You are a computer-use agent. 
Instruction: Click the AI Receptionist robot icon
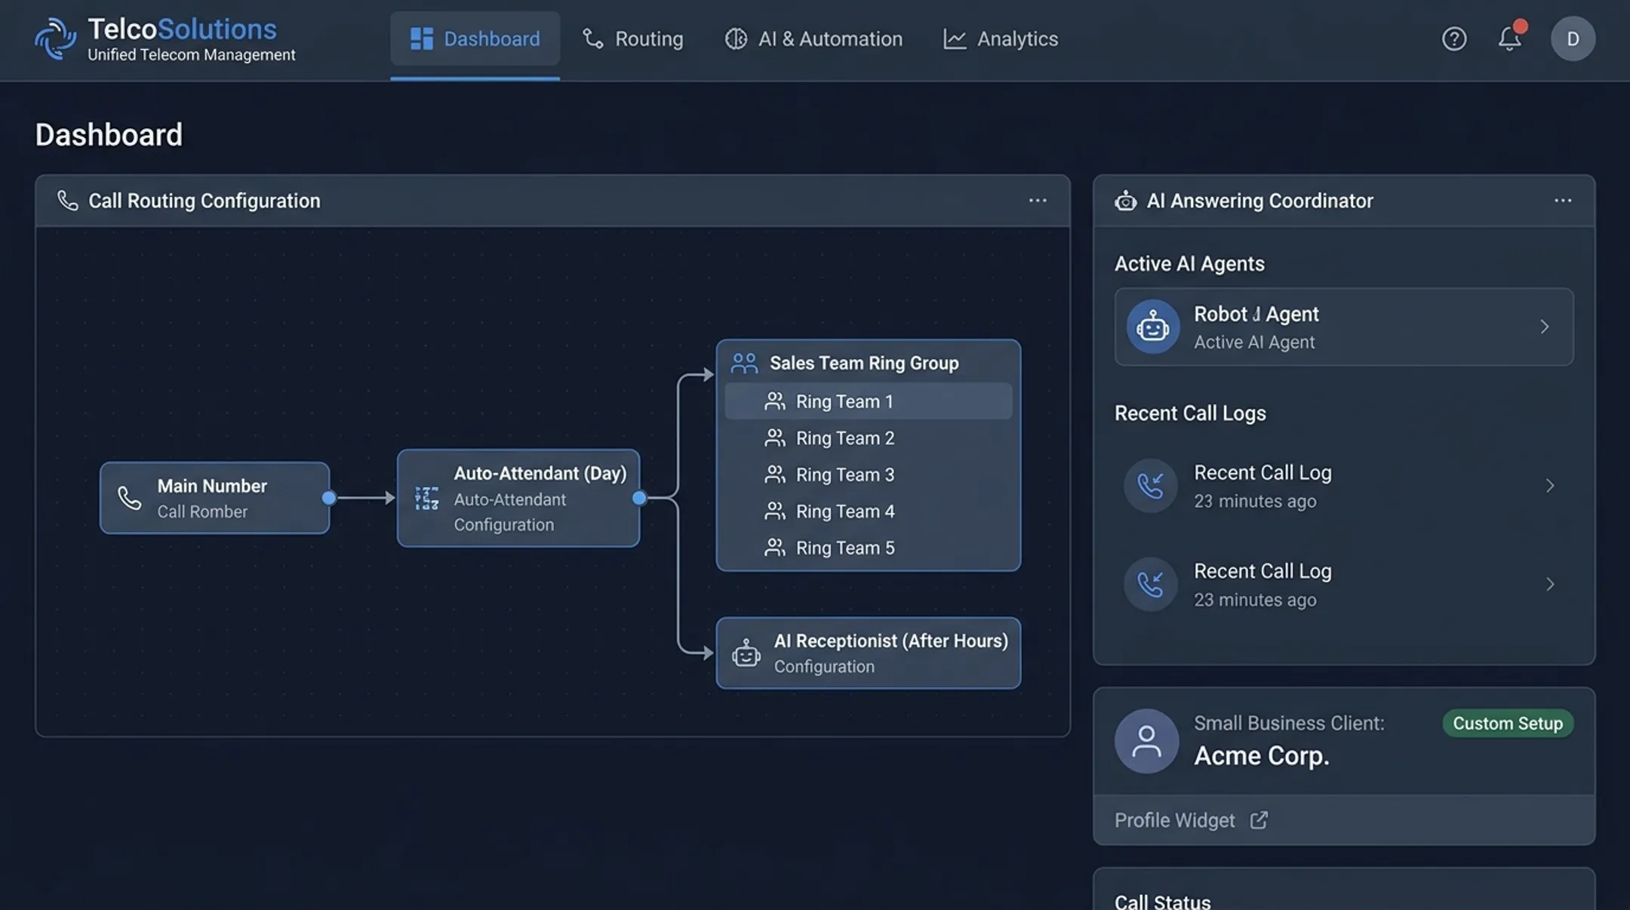[x=746, y=653]
